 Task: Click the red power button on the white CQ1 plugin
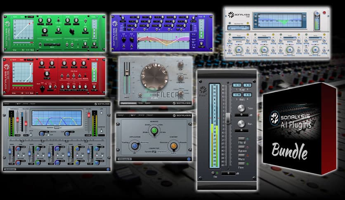pos(324,13)
